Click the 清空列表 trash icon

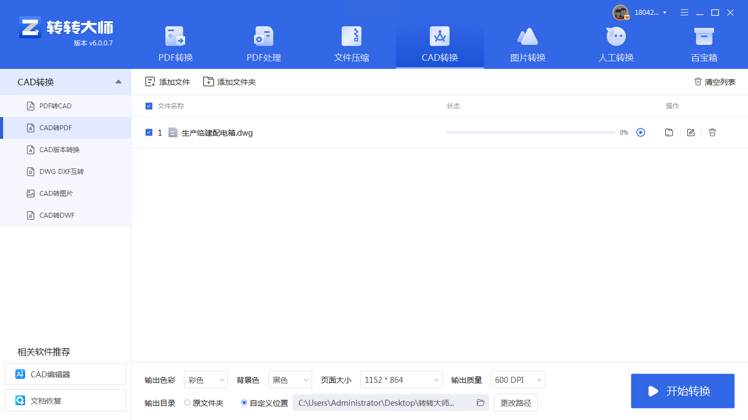(698, 81)
